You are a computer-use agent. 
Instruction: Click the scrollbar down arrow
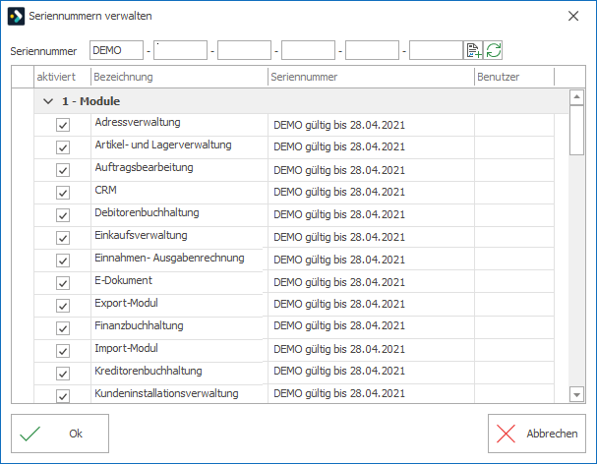coord(576,395)
